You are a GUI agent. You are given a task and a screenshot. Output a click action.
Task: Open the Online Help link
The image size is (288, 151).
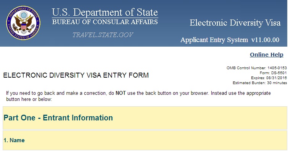267,55
